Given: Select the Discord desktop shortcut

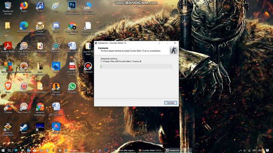Looking at the screenshot, I should [56, 27].
